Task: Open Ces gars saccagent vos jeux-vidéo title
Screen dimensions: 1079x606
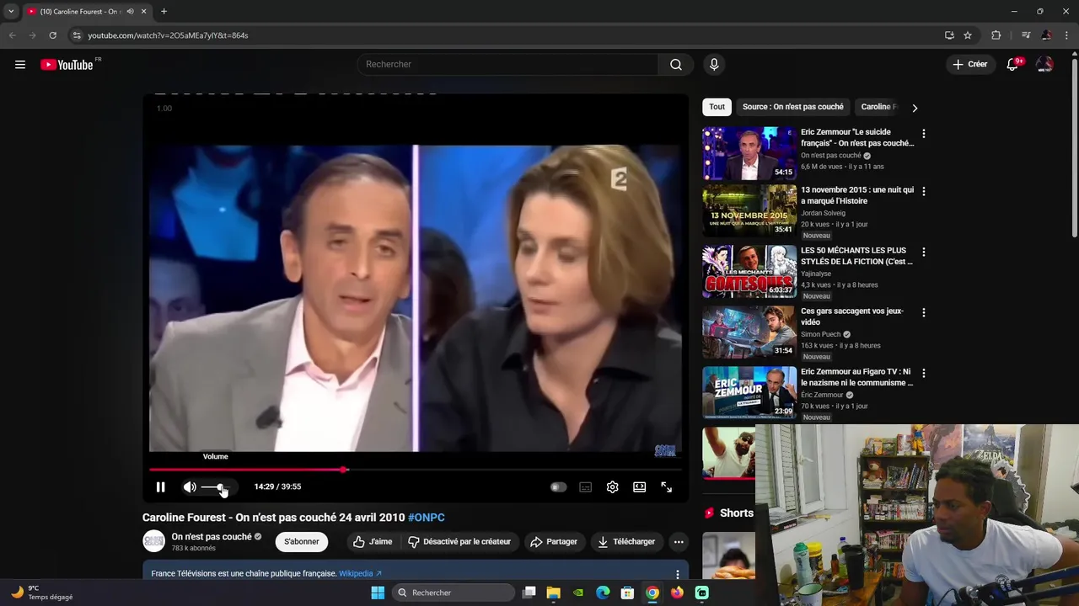Action: pos(851,316)
